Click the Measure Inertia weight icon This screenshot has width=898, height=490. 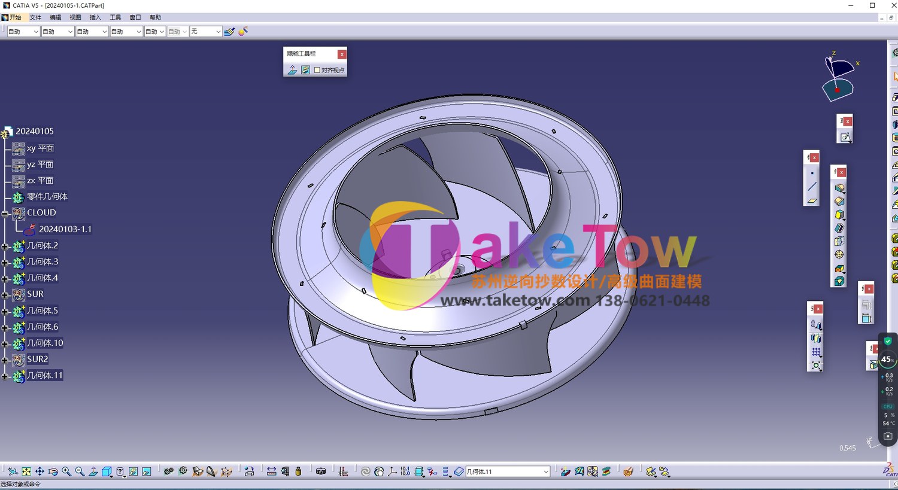[x=298, y=471]
